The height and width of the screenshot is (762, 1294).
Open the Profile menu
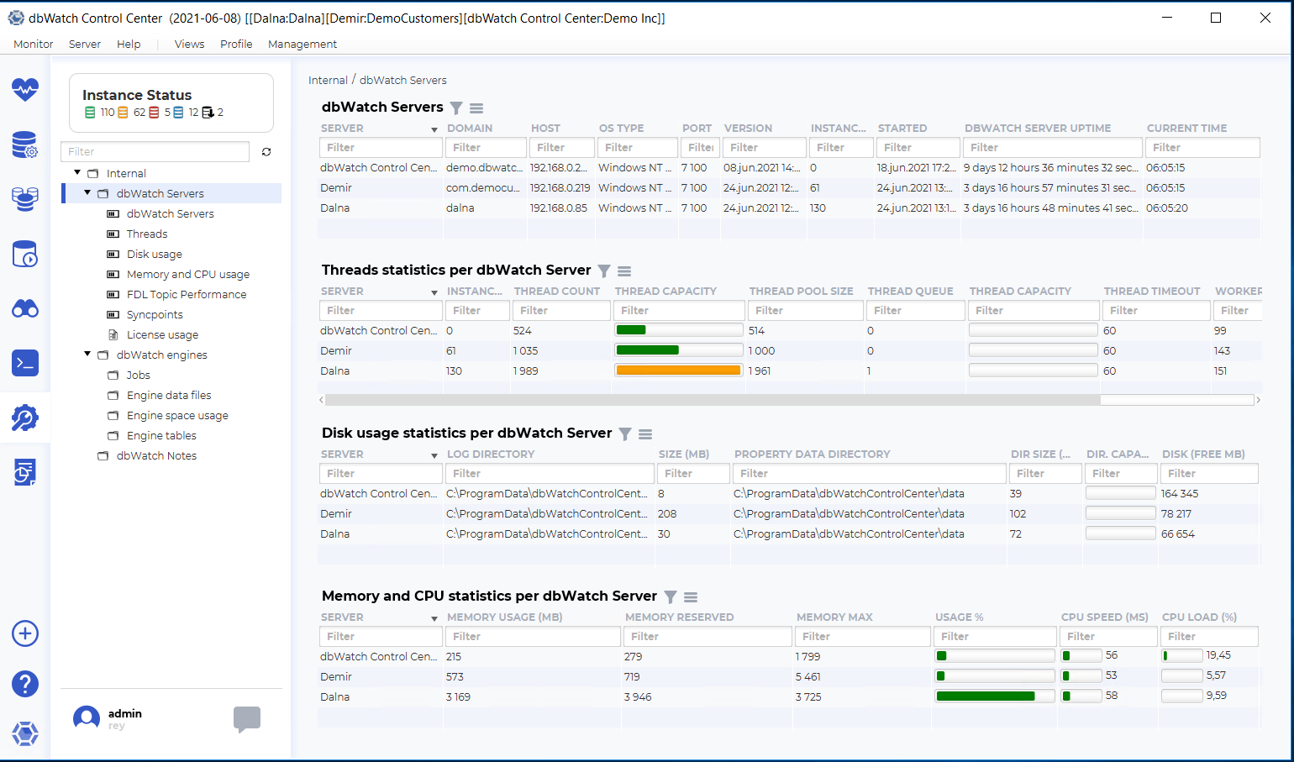[236, 44]
